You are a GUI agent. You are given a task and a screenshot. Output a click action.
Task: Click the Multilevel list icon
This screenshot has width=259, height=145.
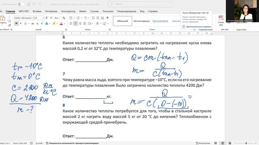(x=85, y=18)
